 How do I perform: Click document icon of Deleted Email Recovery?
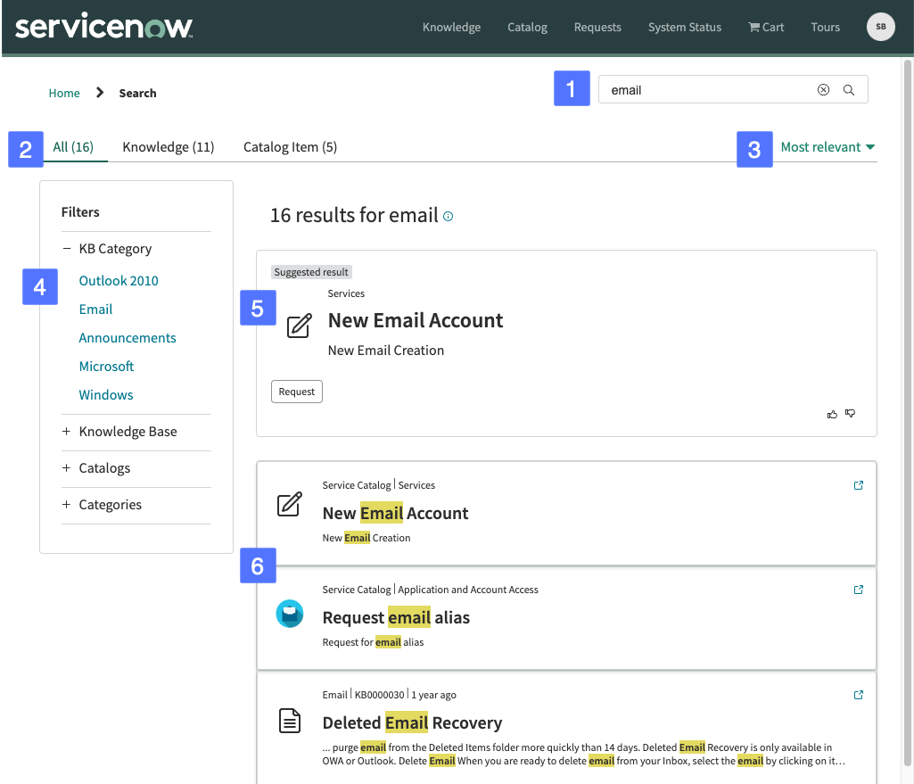point(290,721)
